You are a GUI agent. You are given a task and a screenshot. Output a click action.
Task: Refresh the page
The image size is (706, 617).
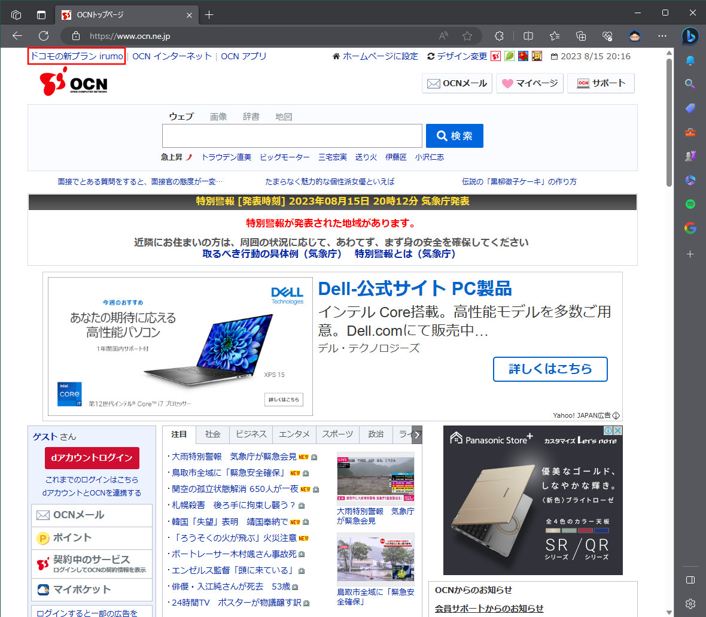[44, 36]
